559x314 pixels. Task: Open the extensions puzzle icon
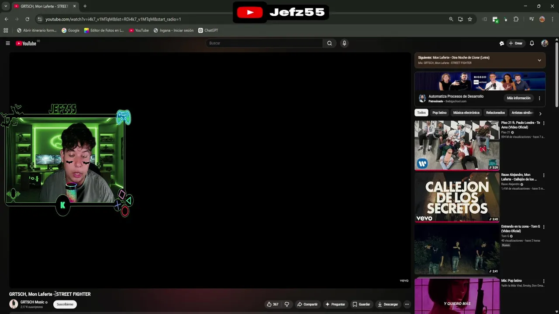[516, 19]
